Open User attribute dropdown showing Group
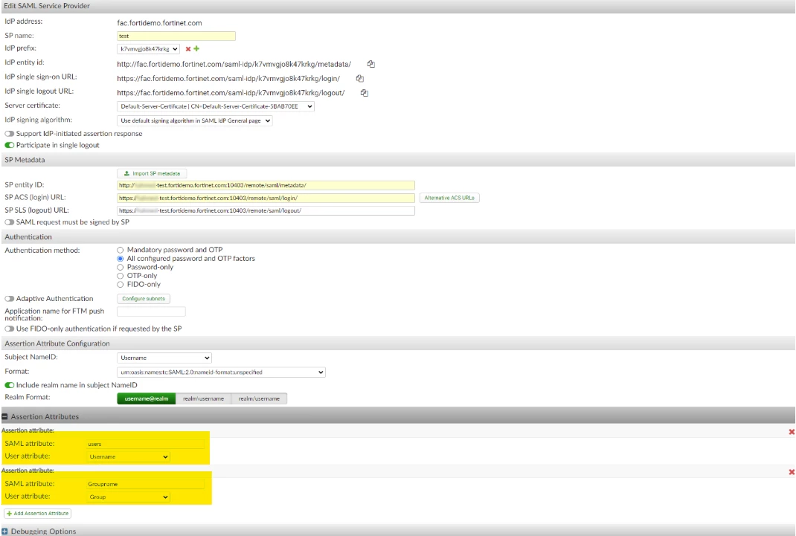Screen dimensions: 796x536 click(129, 497)
